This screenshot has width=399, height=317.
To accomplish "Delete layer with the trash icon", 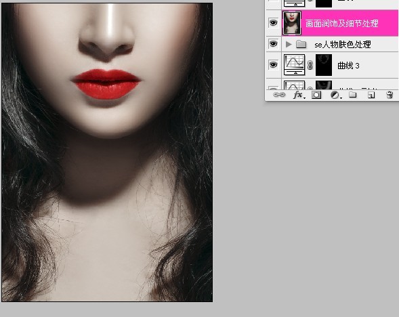I will (390, 95).
